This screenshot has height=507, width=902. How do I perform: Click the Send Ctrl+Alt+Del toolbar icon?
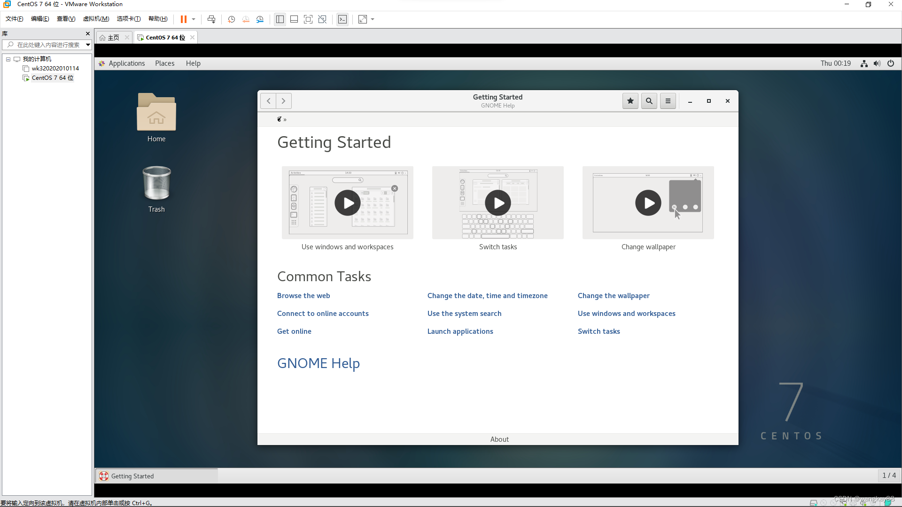pos(211,19)
